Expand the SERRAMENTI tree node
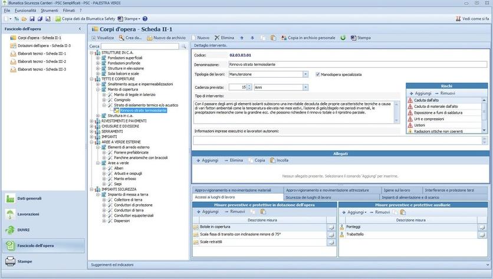The image size is (493, 279). pos(91,131)
